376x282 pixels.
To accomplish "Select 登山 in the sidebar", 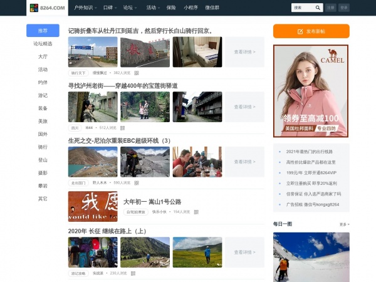I will (x=43, y=160).
